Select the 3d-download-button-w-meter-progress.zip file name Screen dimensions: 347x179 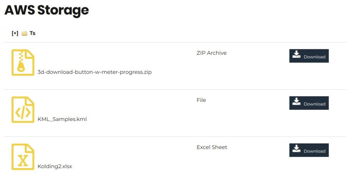point(95,72)
